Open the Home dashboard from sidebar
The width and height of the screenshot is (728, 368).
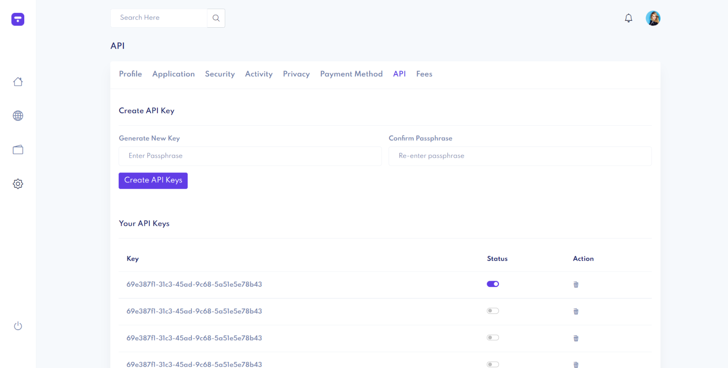pyautogui.click(x=18, y=82)
